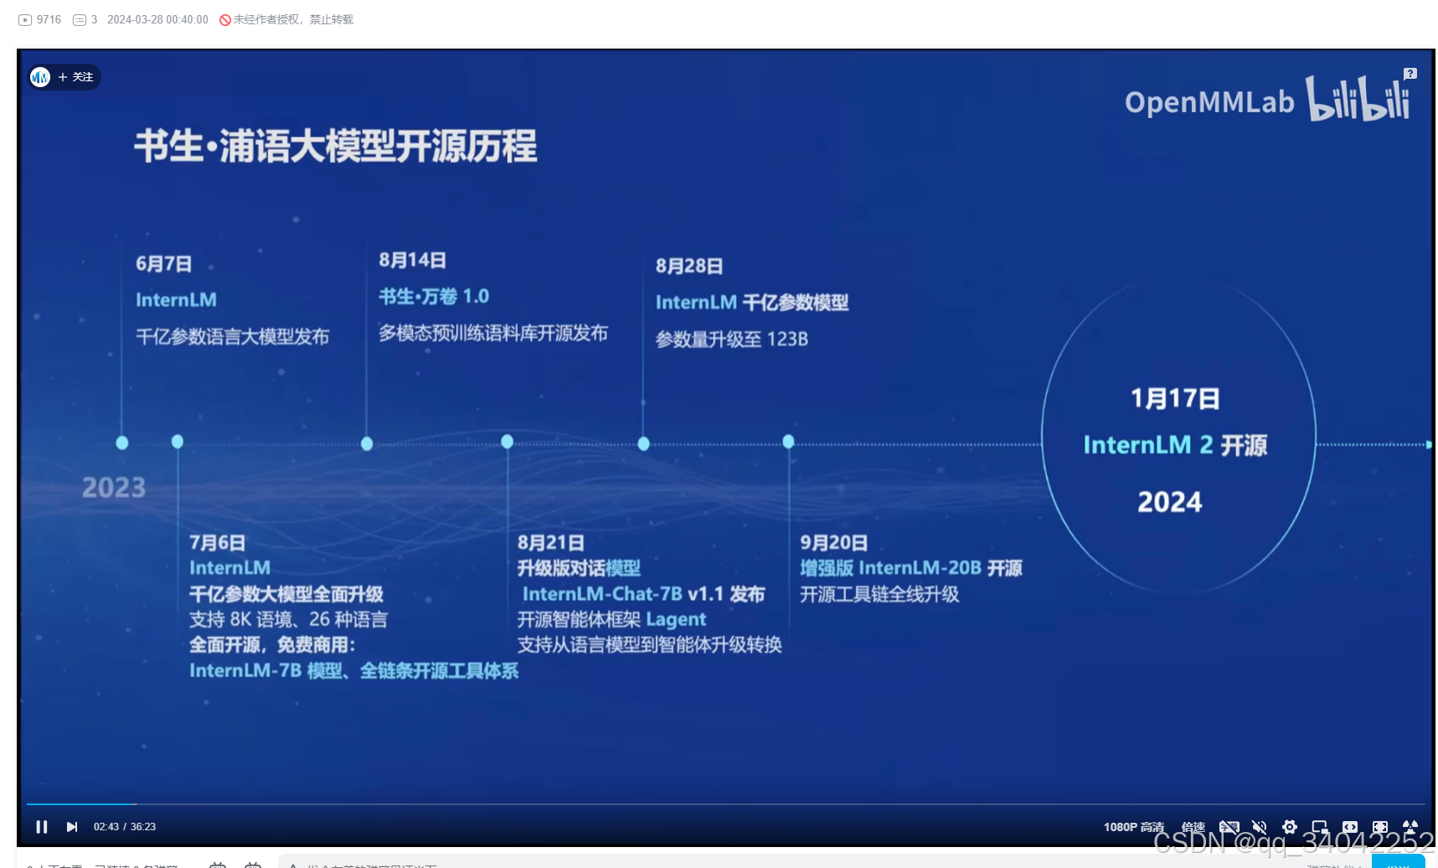This screenshot has width=1438, height=868.
Task: Click the danmaku count icon beside 3
Action: (x=80, y=19)
